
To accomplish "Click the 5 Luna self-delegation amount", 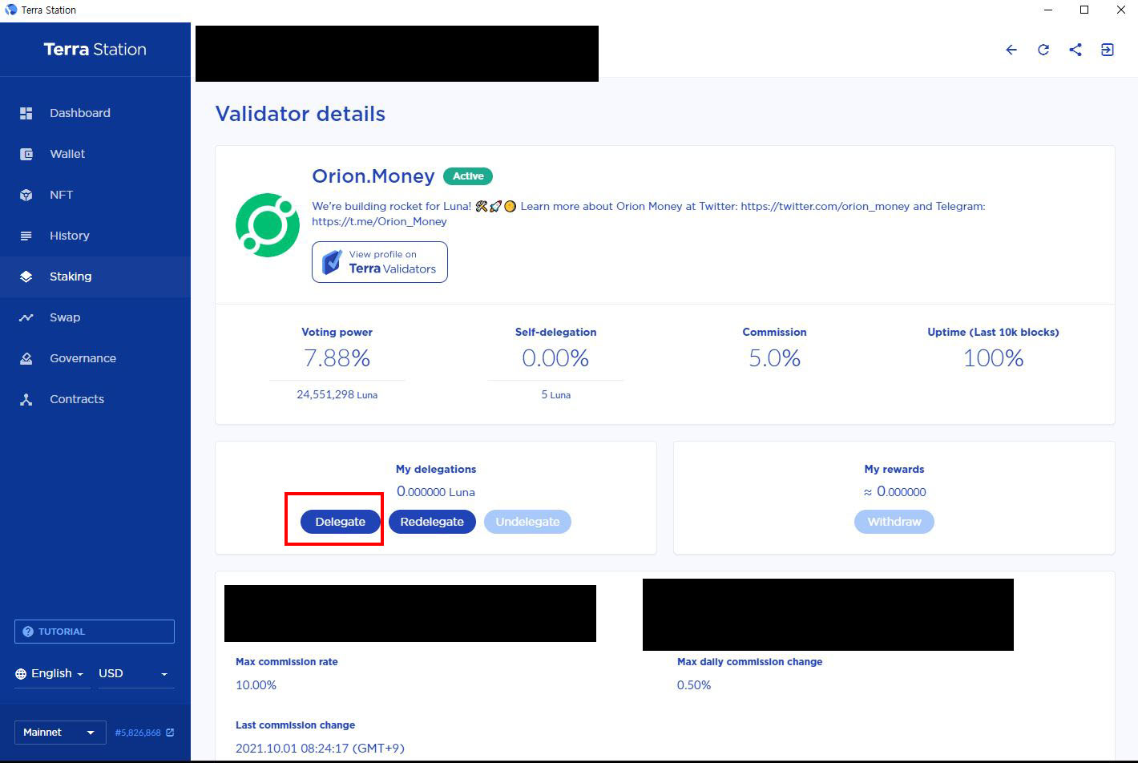I will (x=555, y=394).
